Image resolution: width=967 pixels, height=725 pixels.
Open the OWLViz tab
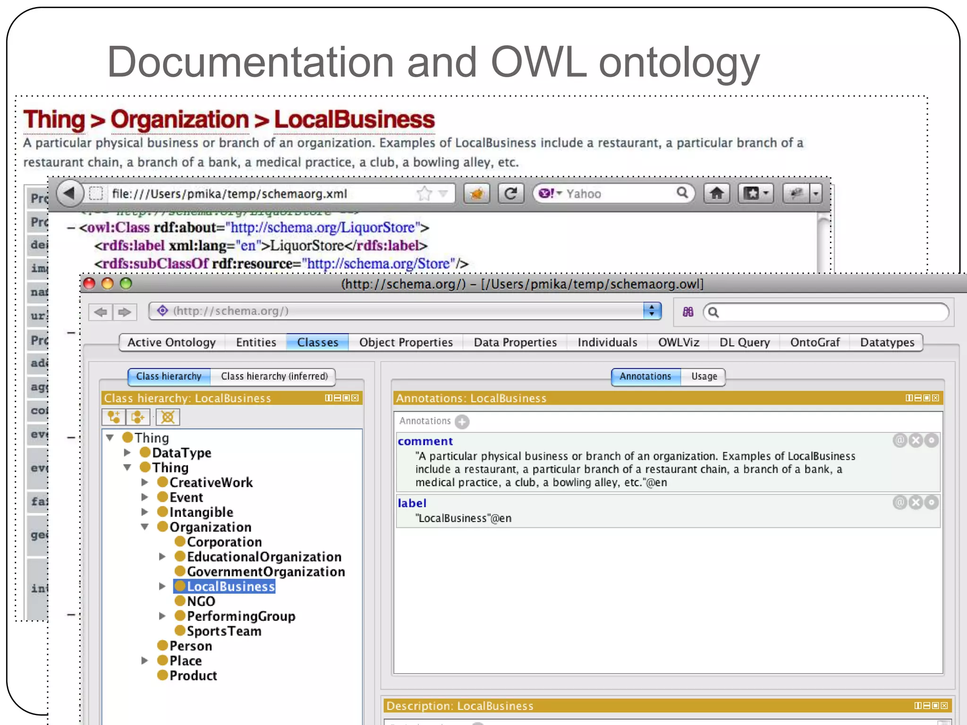coord(679,342)
